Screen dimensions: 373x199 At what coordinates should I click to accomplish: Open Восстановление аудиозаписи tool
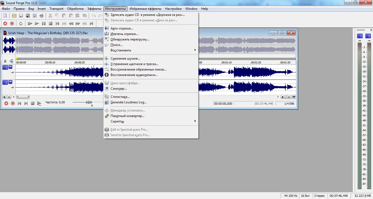click(x=151, y=75)
